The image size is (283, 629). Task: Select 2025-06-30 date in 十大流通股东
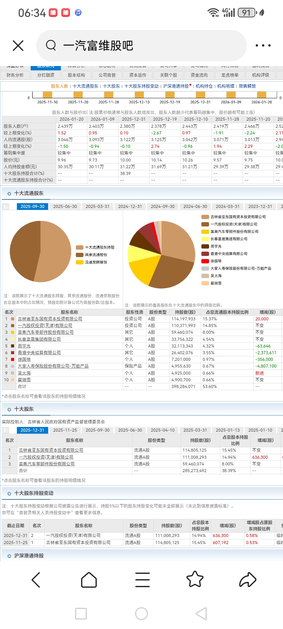[x=65, y=206]
